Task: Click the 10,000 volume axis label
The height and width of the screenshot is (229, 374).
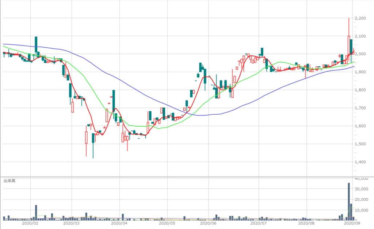Action: click(x=361, y=210)
